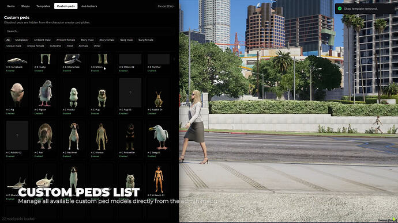Go to the Job lockers tab
Screen dimensions: 398x223
click(89, 6)
